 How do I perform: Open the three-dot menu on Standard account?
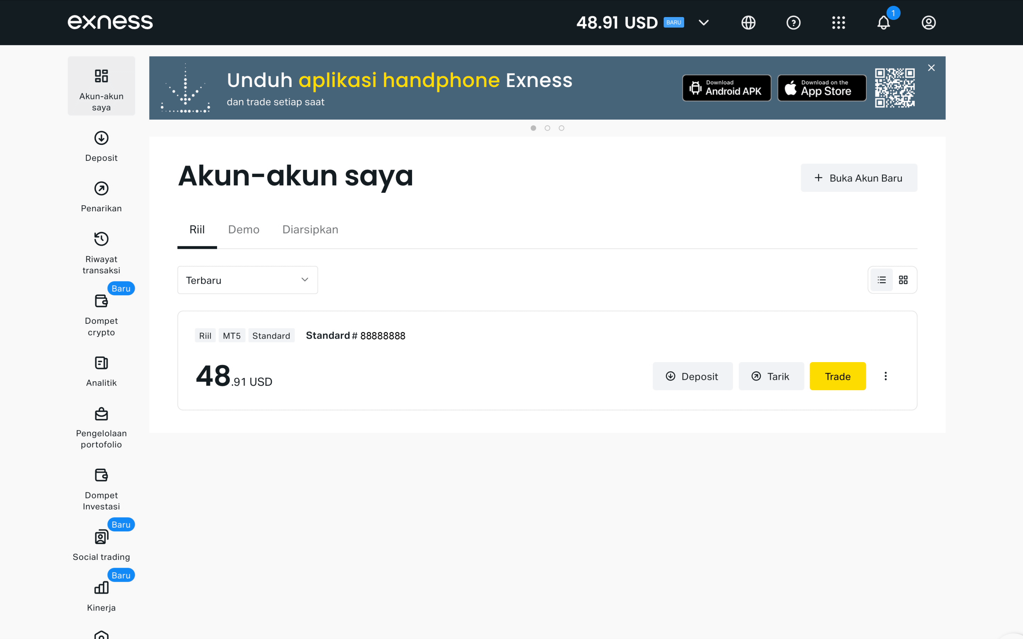tap(886, 376)
